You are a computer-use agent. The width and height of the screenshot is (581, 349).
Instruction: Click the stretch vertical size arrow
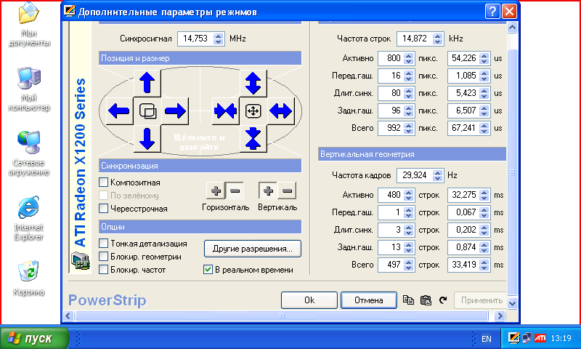253,82
